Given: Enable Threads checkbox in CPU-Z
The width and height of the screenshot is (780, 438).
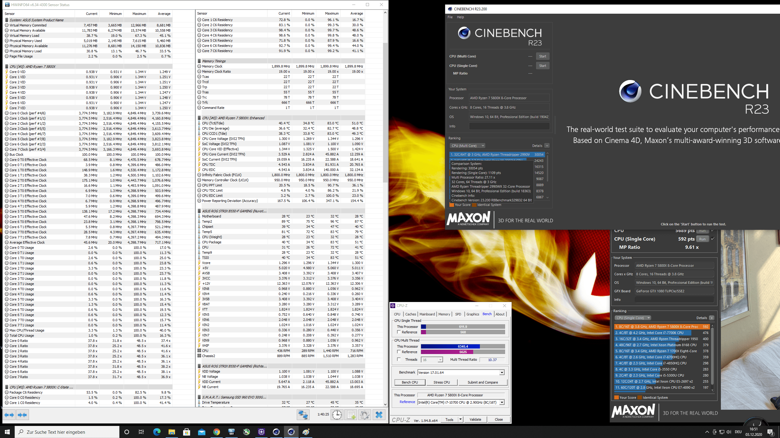Looking at the screenshot, I should point(399,359).
